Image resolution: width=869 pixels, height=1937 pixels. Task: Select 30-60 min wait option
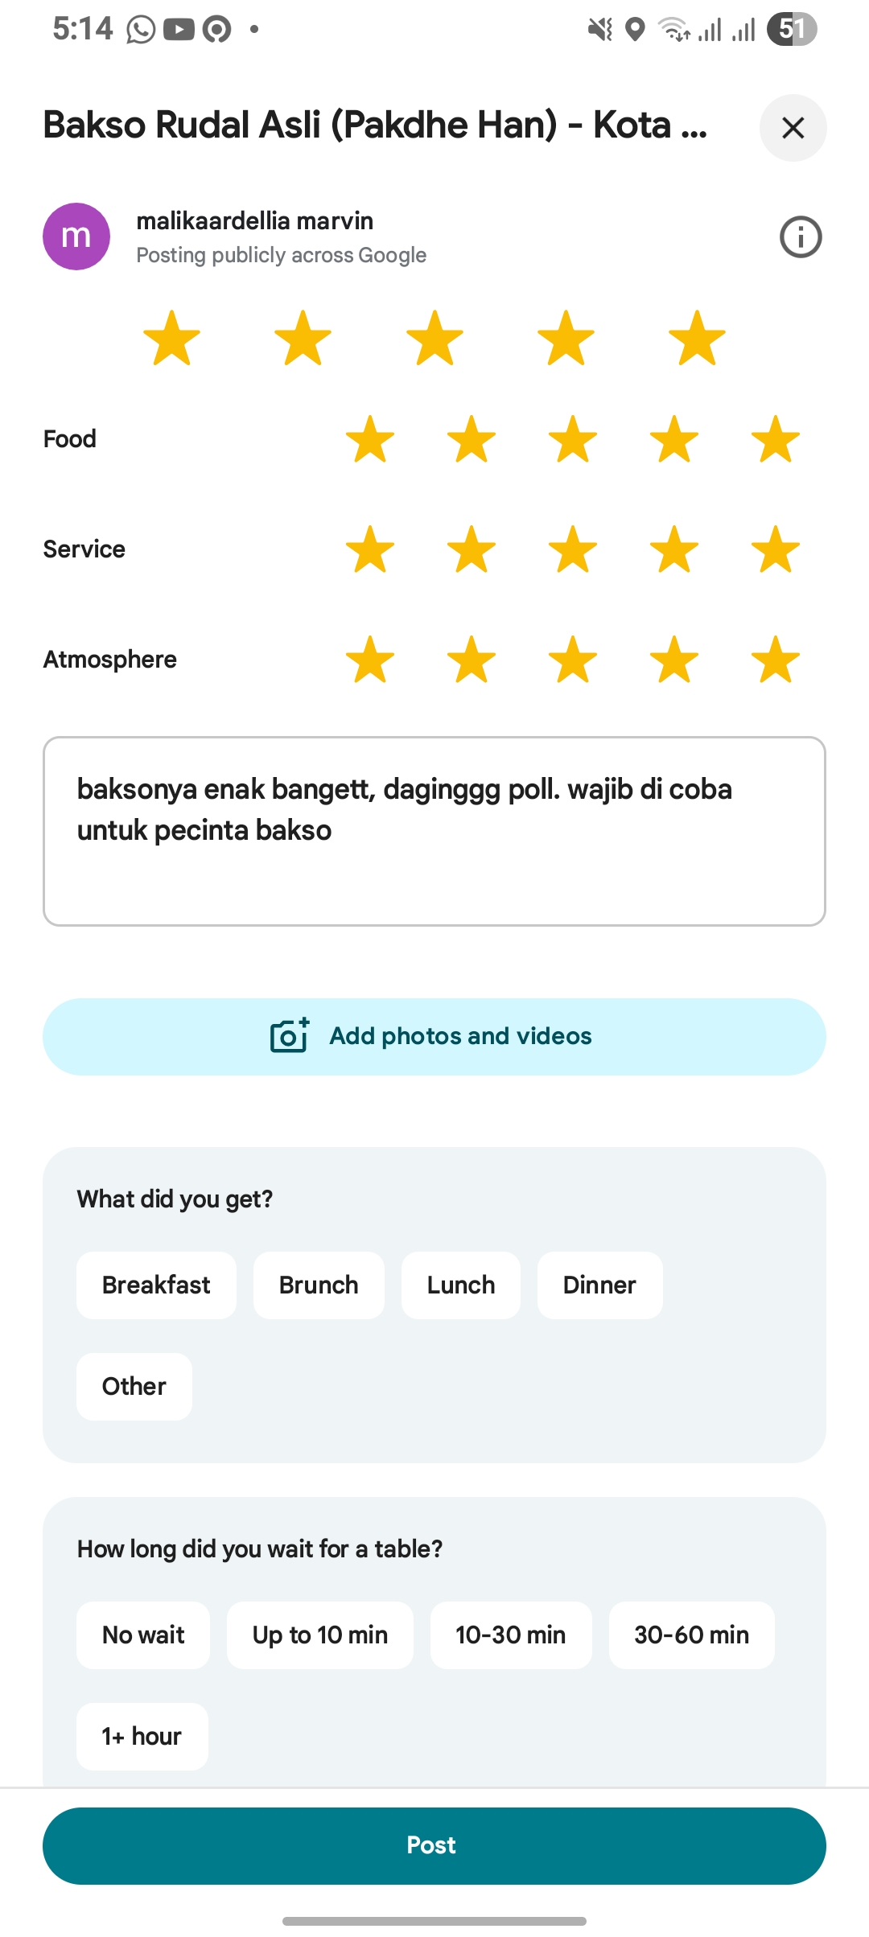point(691,1635)
